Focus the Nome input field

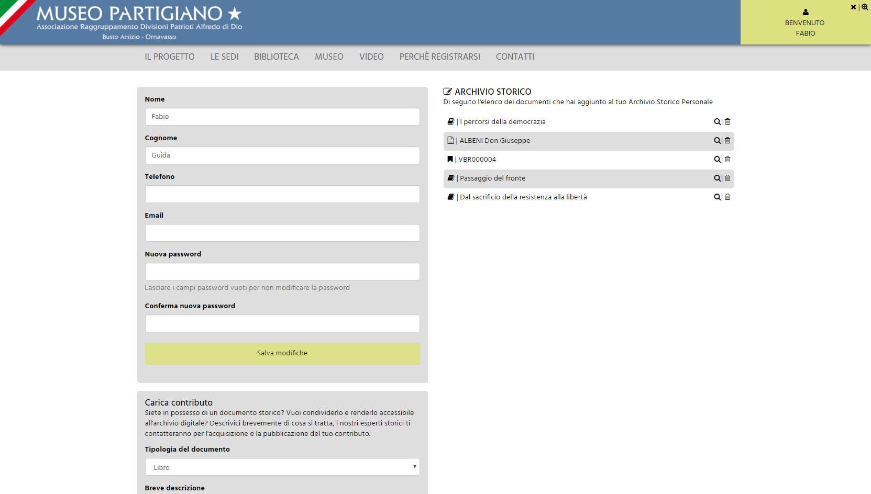coord(282,117)
